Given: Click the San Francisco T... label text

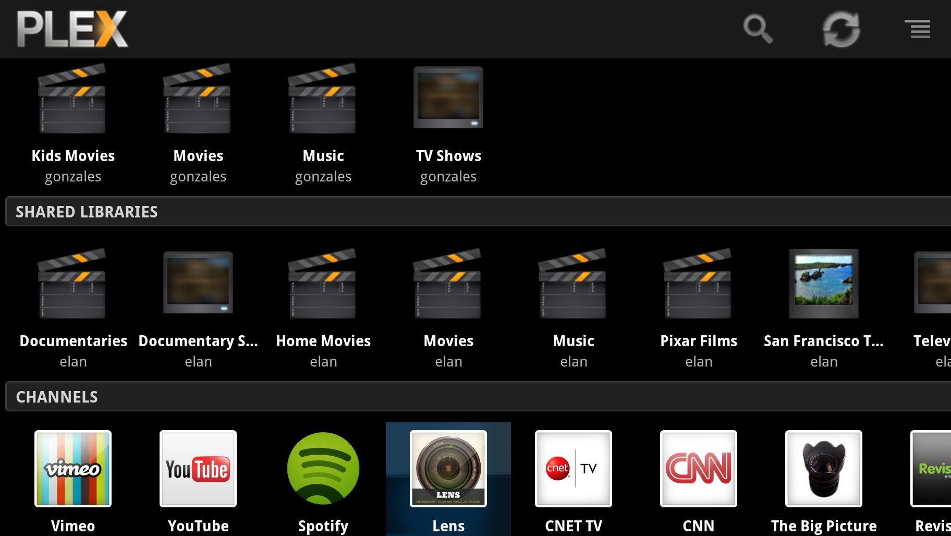Looking at the screenshot, I should (824, 341).
